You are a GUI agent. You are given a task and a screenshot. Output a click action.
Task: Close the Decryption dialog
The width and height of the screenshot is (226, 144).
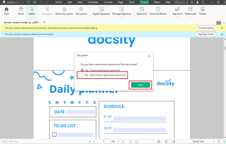(149, 56)
